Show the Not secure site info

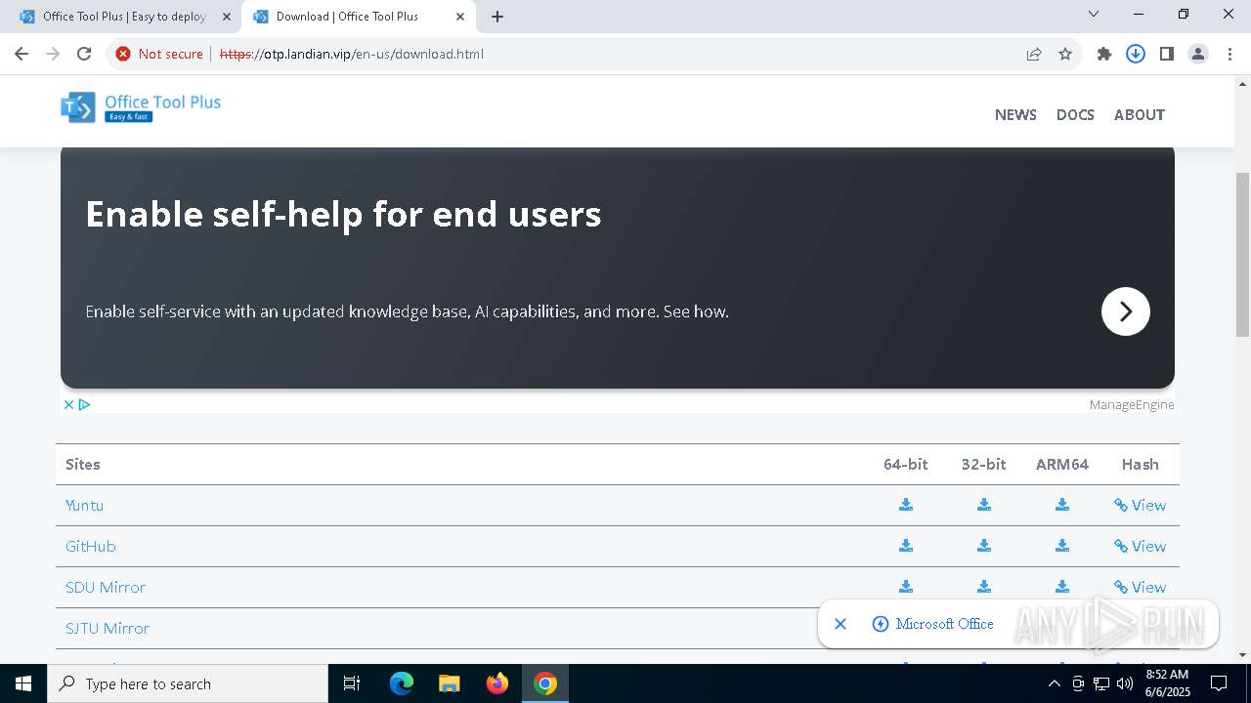tap(159, 54)
